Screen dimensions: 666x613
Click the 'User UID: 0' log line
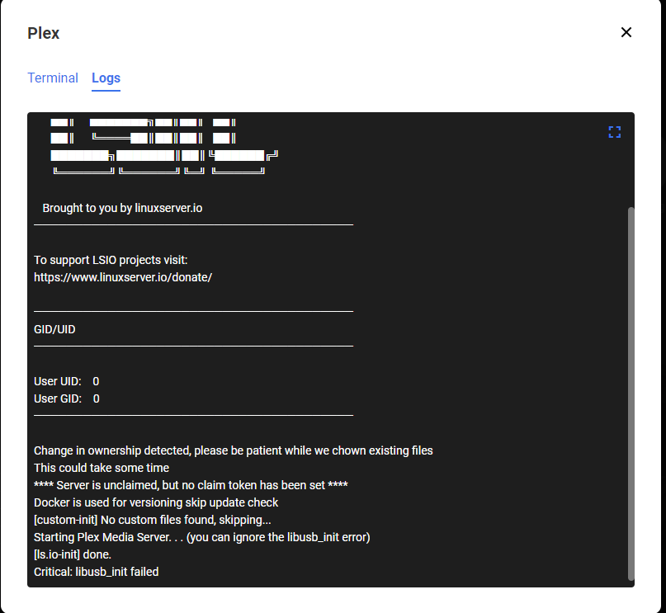[64, 380]
